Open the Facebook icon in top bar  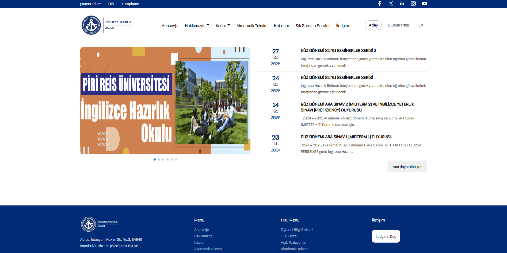pos(379,3)
